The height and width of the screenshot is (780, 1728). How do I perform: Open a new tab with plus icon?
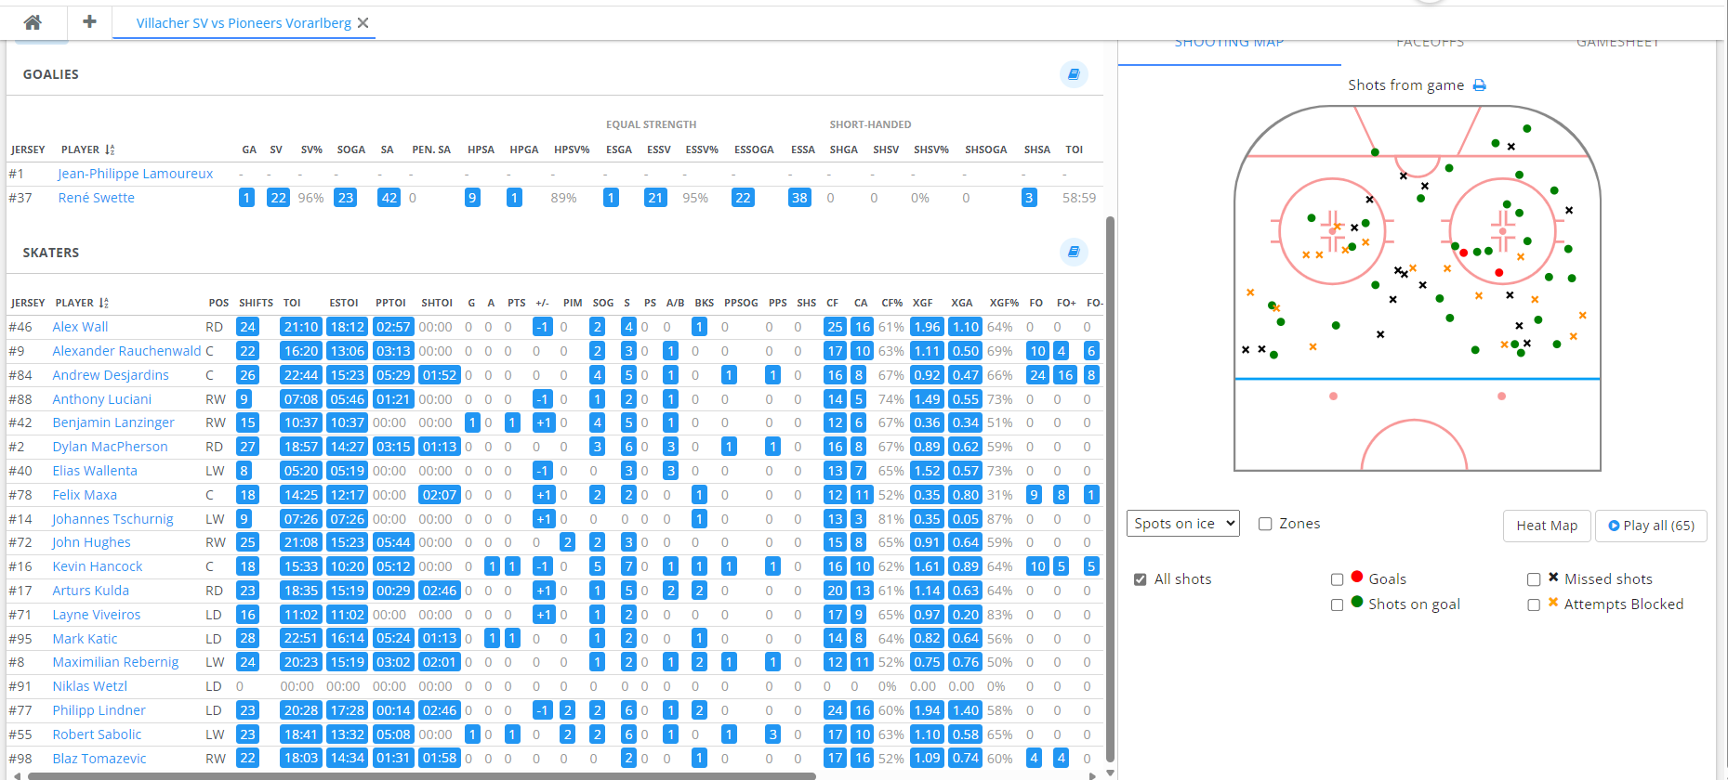[x=89, y=21]
